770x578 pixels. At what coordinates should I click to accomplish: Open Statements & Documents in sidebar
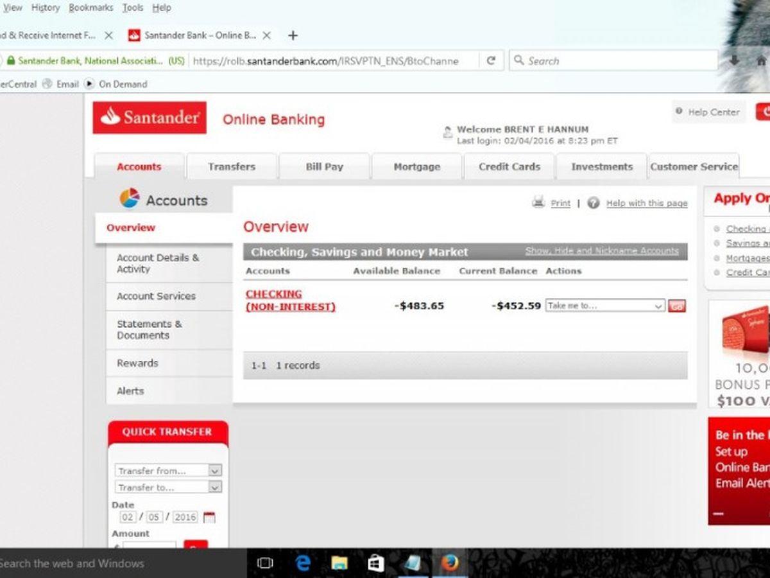150,329
